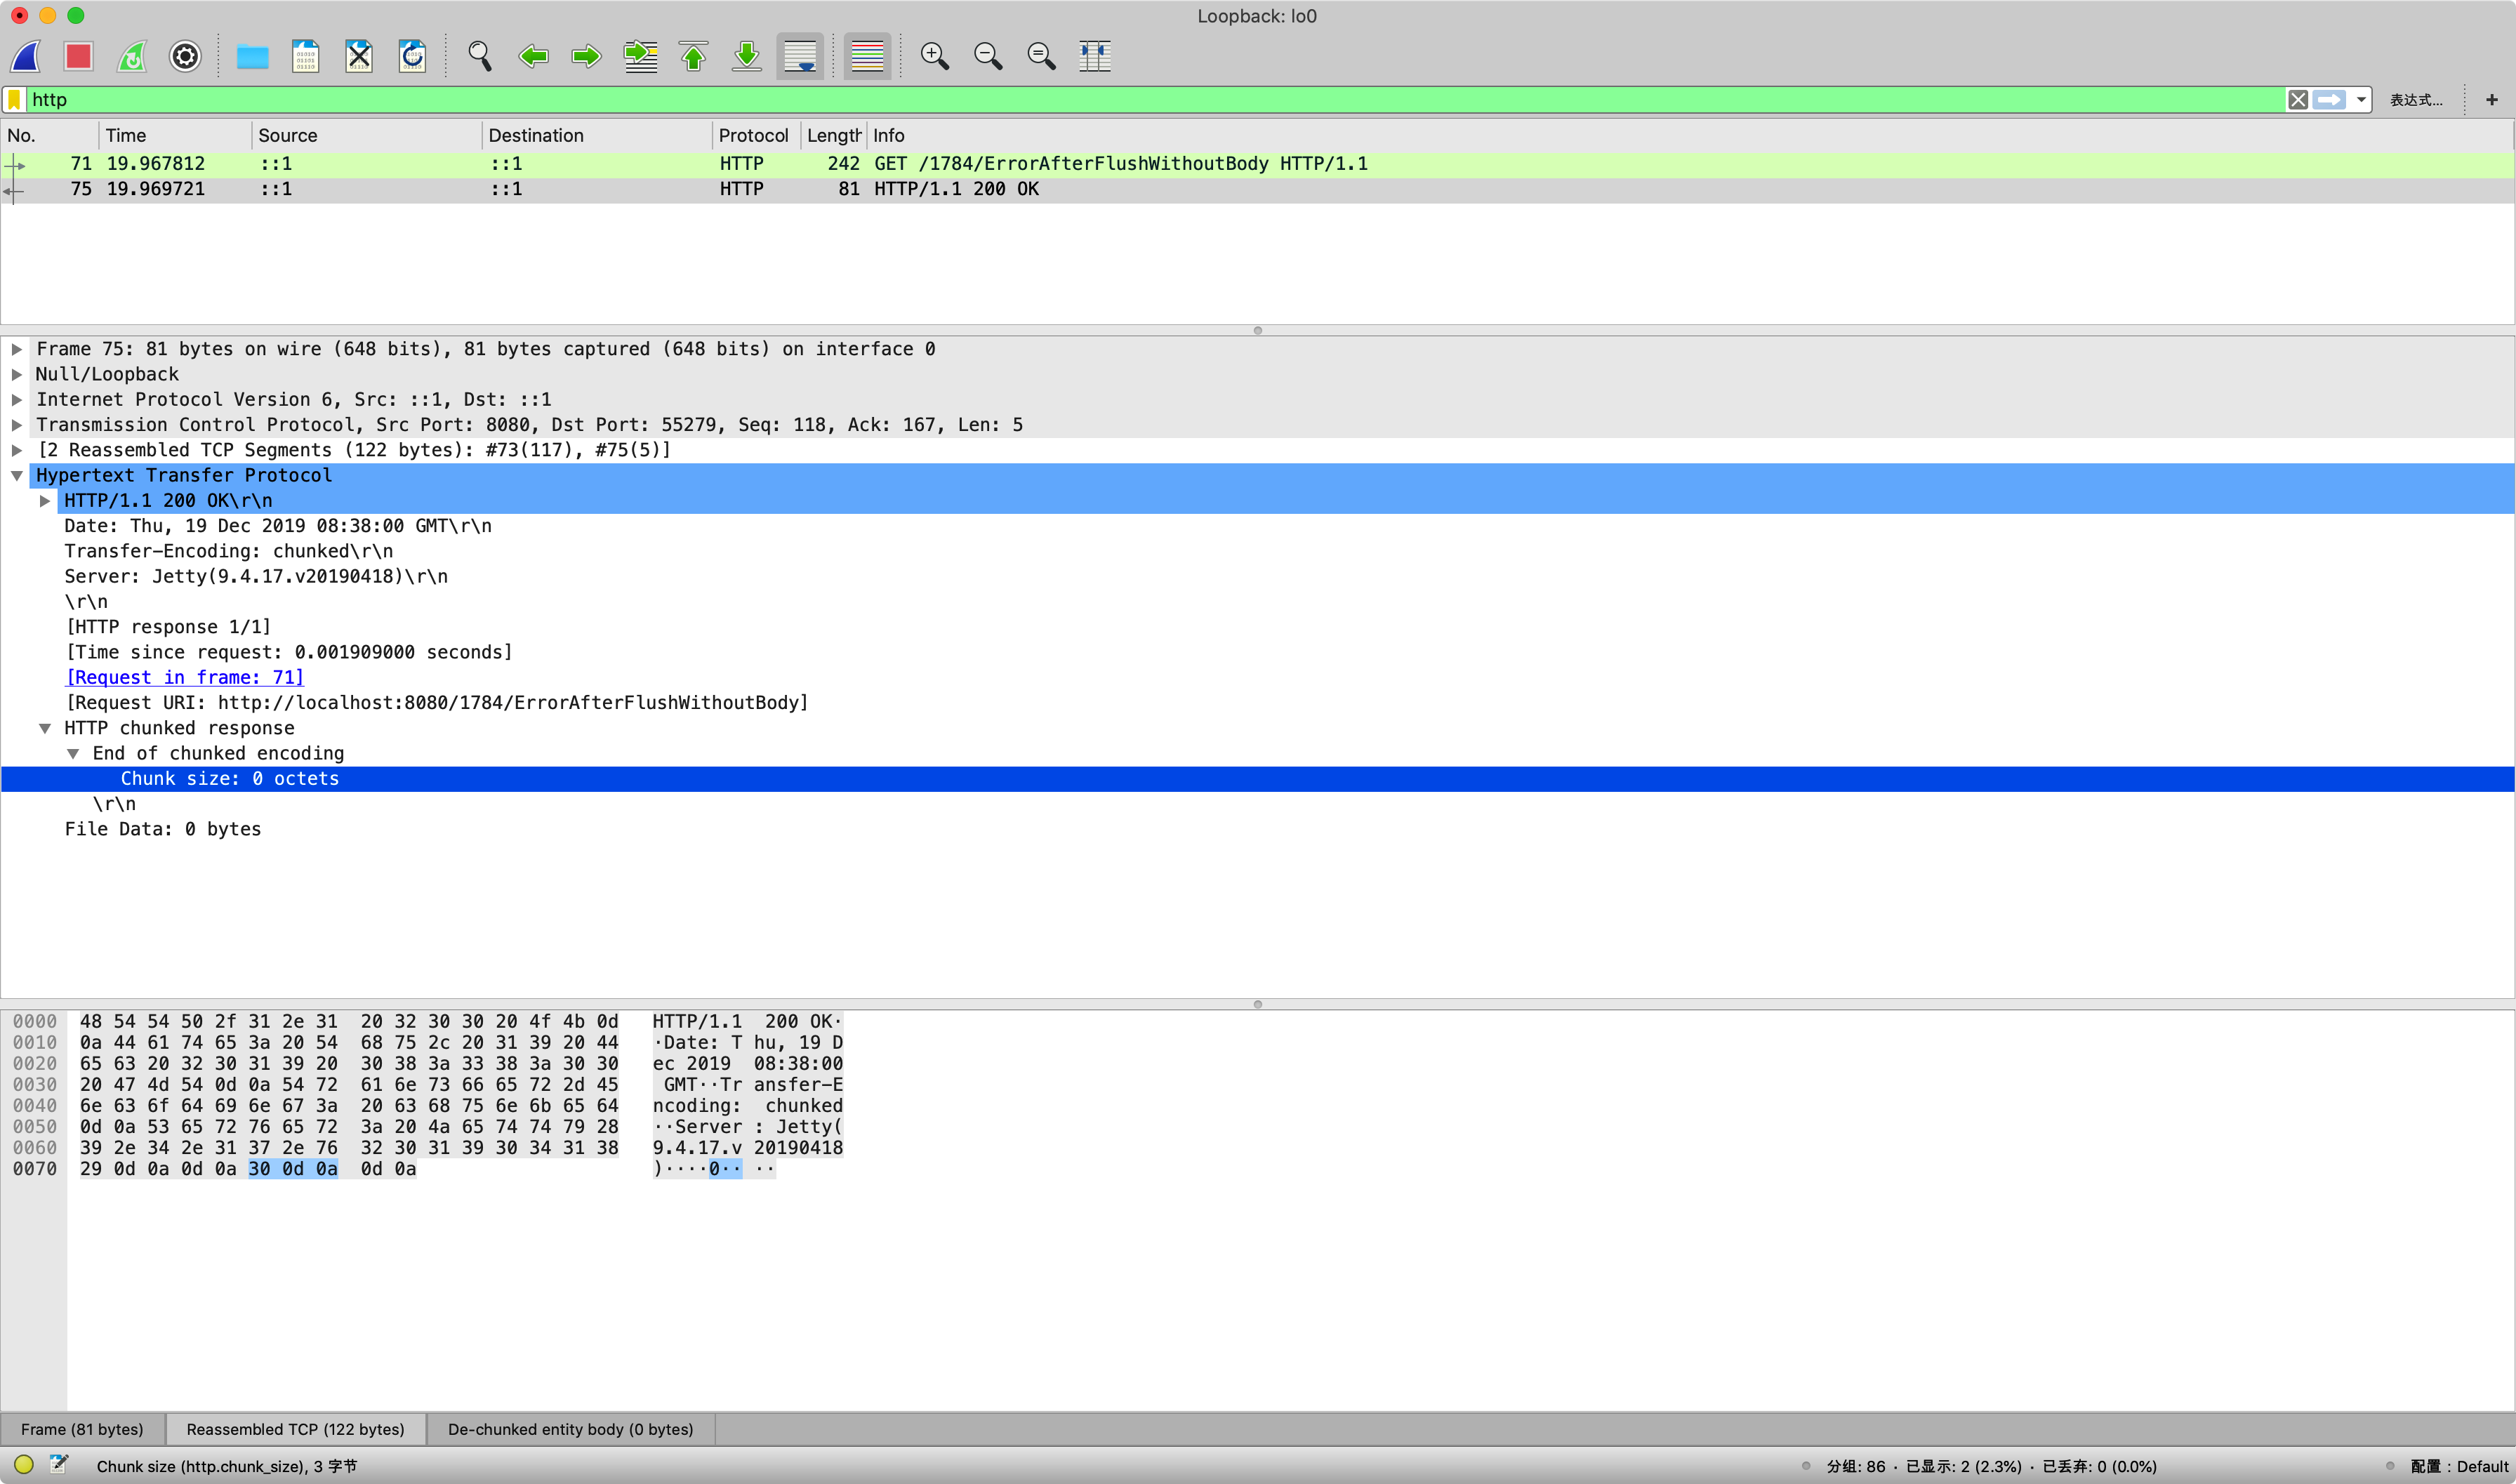Collapse the Hypertext Transfer Protocol section
Screen dimensions: 2516x1484
[x=17, y=476]
